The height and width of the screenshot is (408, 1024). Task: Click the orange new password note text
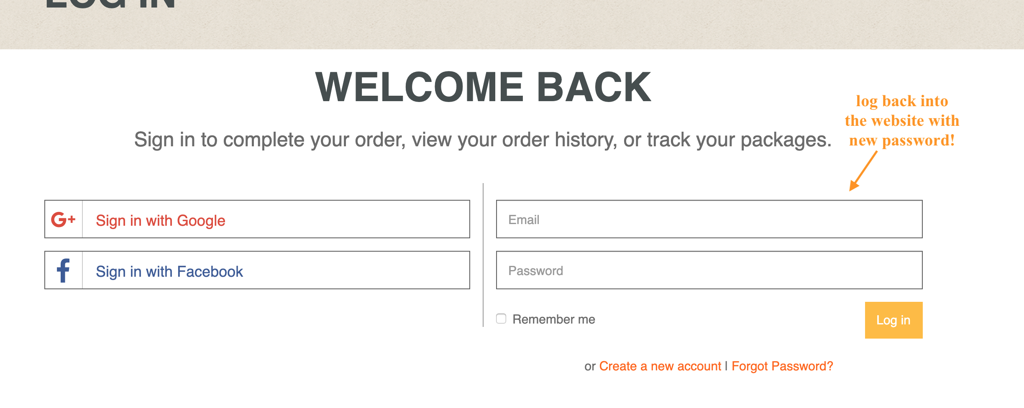point(902,121)
